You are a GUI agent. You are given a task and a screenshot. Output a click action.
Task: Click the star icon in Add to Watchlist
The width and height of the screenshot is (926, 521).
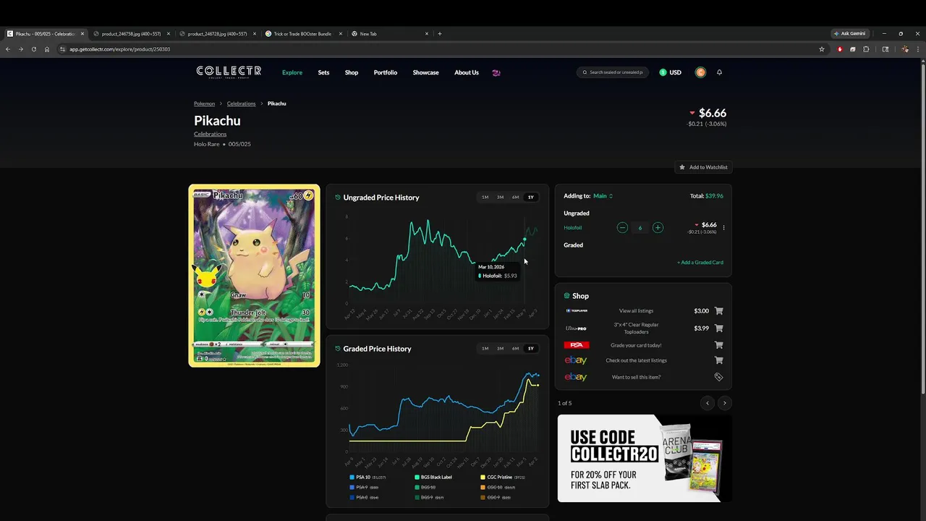click(x=681, y=167)
